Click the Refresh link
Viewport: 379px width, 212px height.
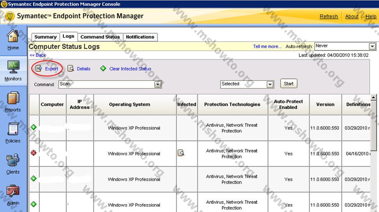click(329, 17)
